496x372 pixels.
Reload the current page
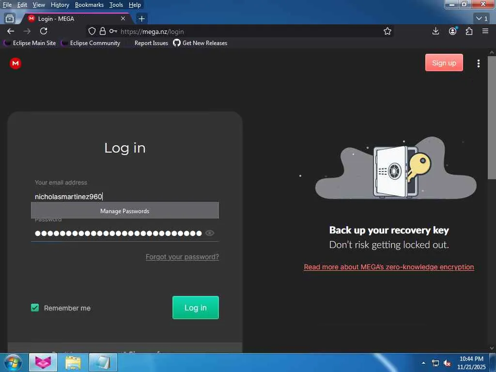(x=44, y=31)
